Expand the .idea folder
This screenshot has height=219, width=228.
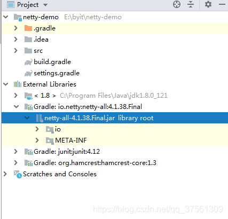coord(16,40)
